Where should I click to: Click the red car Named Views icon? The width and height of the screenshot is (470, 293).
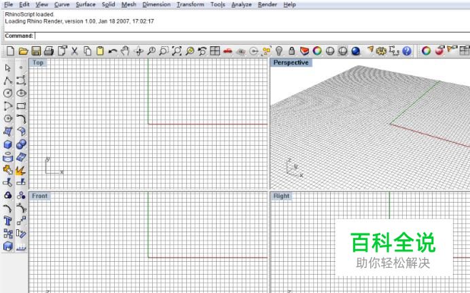tap(228, 52)
